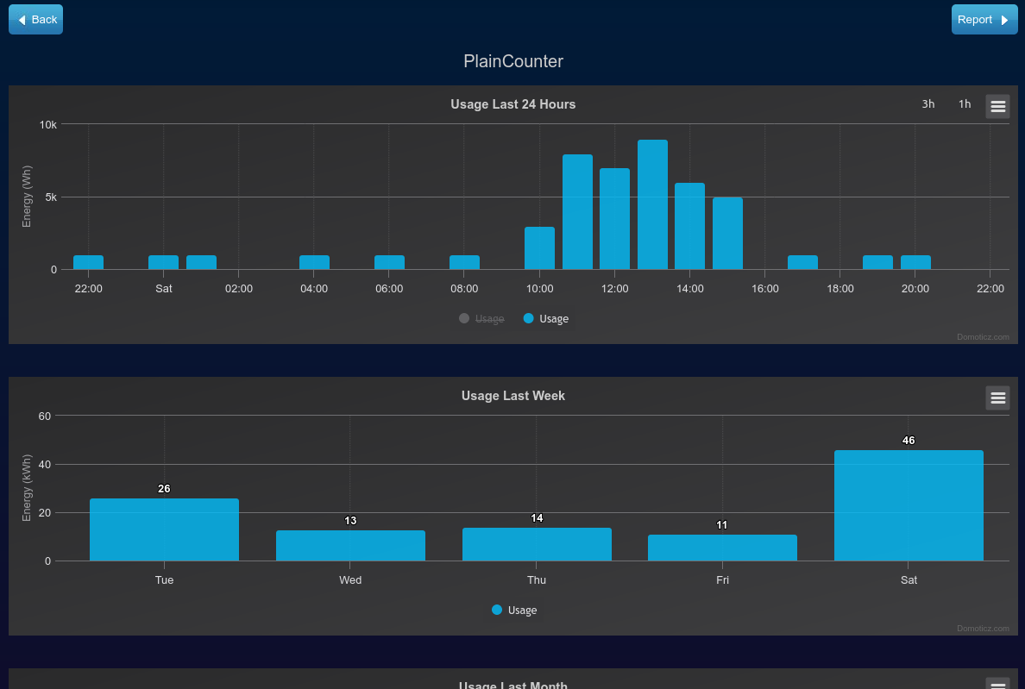Screen dimensions: 1025x689
Task: Click the tallest 13:00 bar in 24 Hours chart
Action: click(652, 204)
